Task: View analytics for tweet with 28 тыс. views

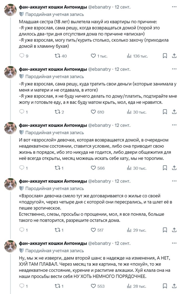Action: click(129, 286)
